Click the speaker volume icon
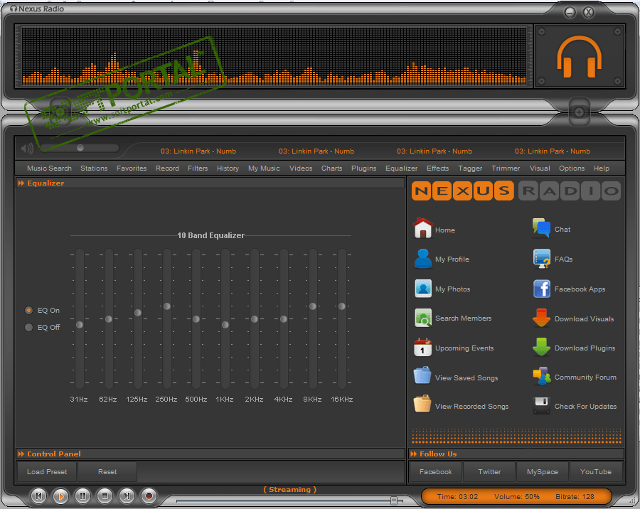Viewport: 640px width, 509px height. click(x=27, y=148)
